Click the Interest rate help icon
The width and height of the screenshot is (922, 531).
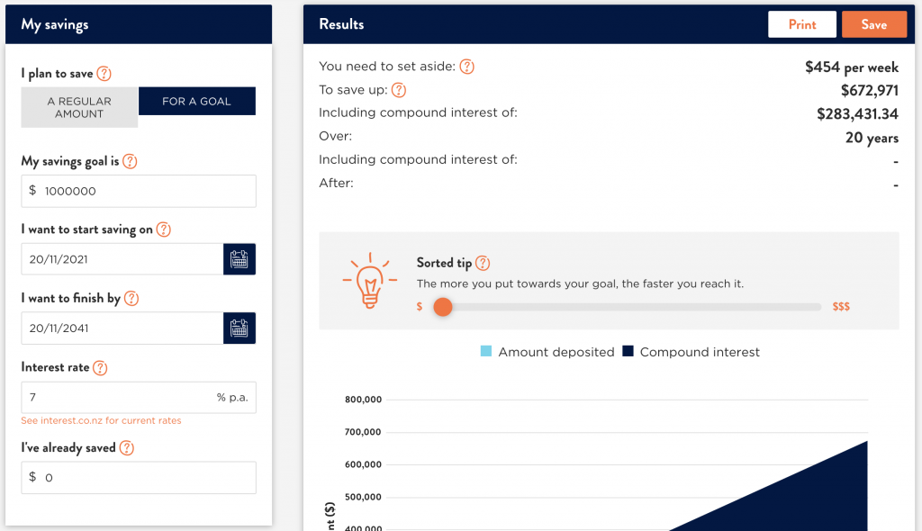pos(100,367)
